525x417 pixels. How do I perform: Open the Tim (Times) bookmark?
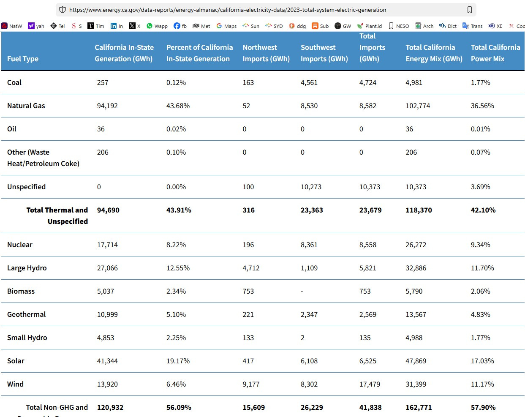[x=96, y=26]
